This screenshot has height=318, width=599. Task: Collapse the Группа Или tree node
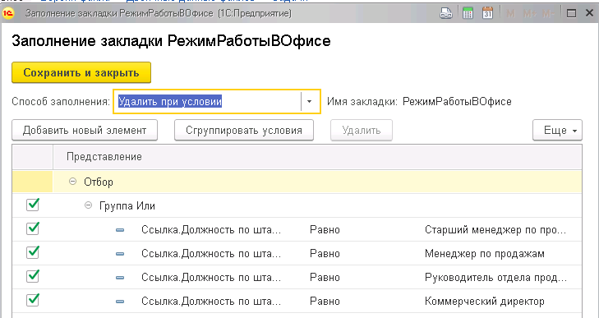[88, 205]
